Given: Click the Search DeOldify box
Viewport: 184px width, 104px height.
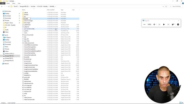Looking at the screenshot, I should [x=176, y=6].
